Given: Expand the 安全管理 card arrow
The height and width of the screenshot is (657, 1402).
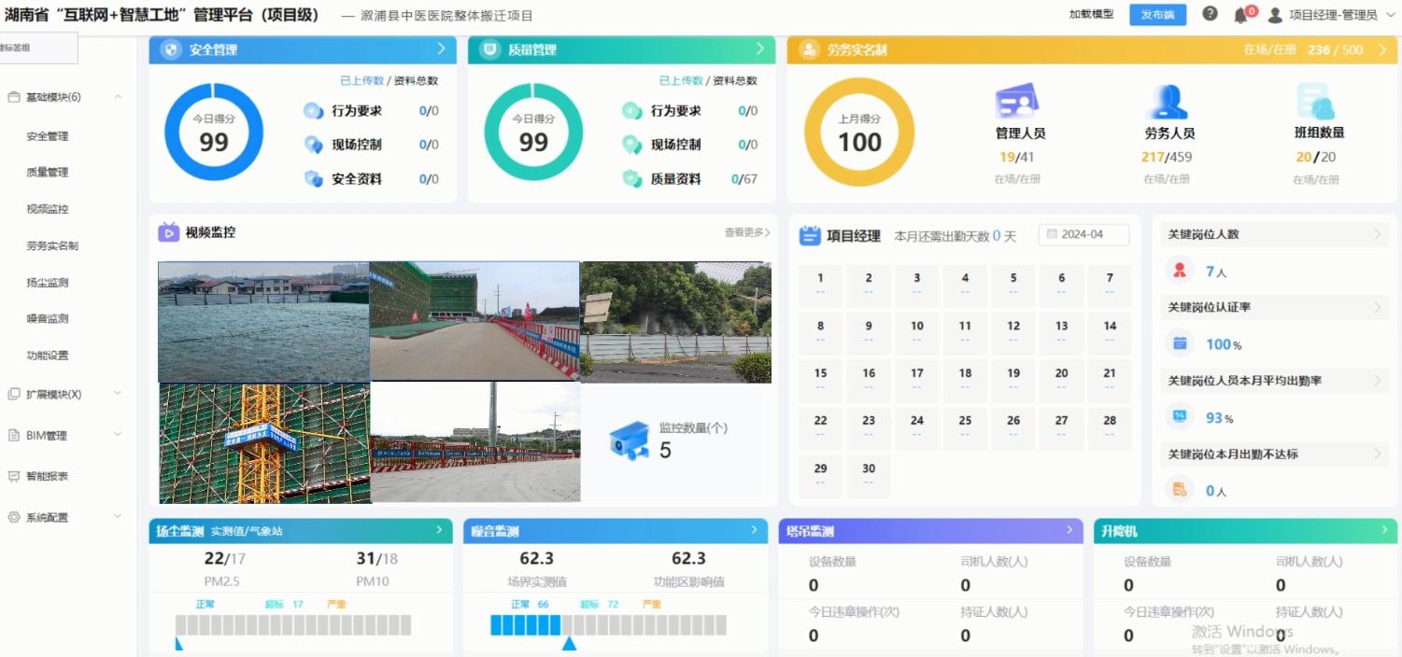Looking at the screenshot, I should 441,49.
